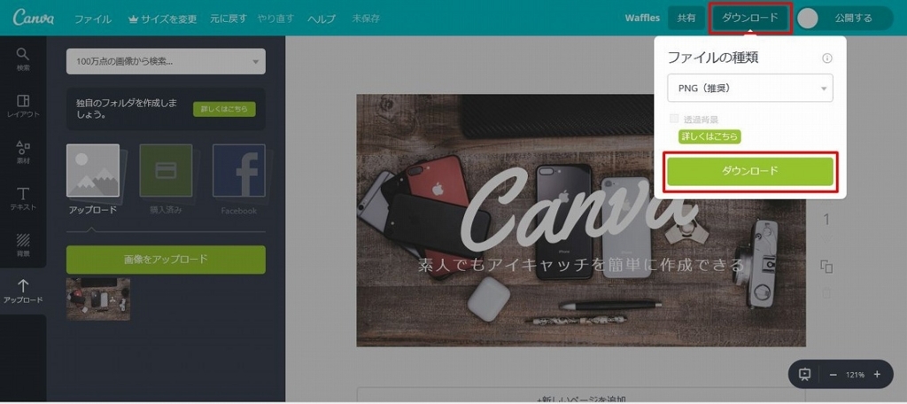Click the 新しいページを追加 button
This screenshot has height=404, width=907.
[581, 397]
